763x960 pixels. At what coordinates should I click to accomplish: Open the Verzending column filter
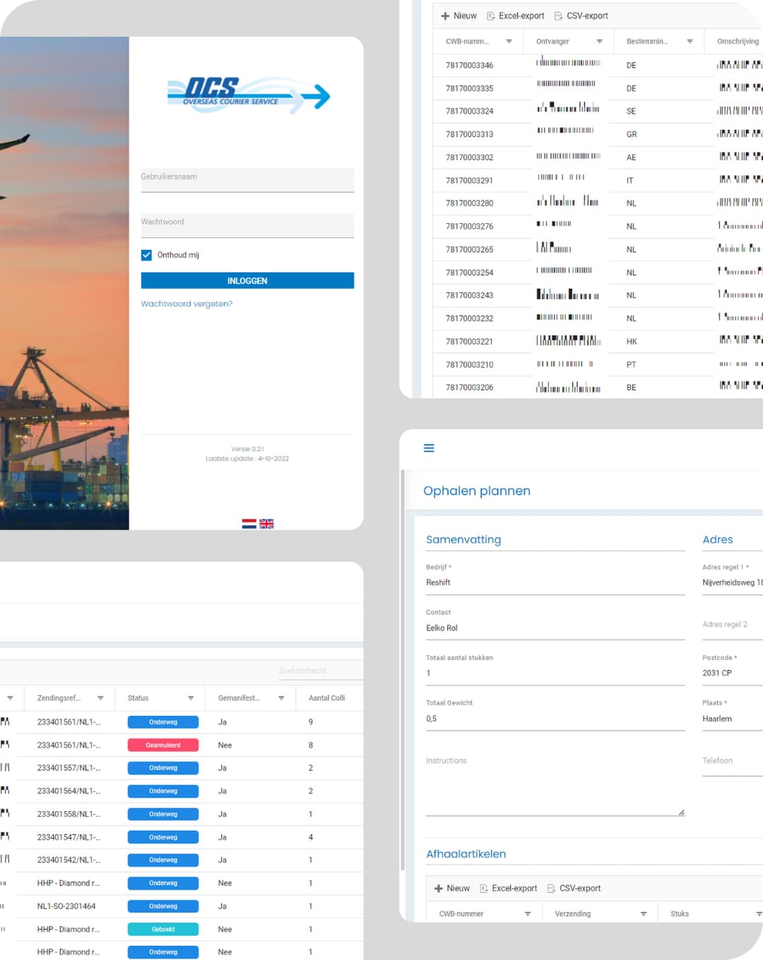[643, 914]
